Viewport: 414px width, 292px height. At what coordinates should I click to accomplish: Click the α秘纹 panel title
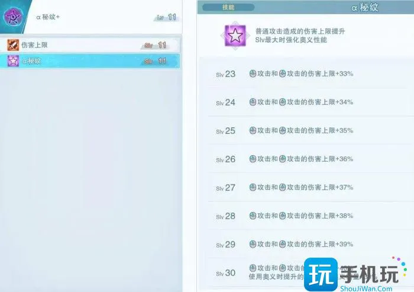365,8
